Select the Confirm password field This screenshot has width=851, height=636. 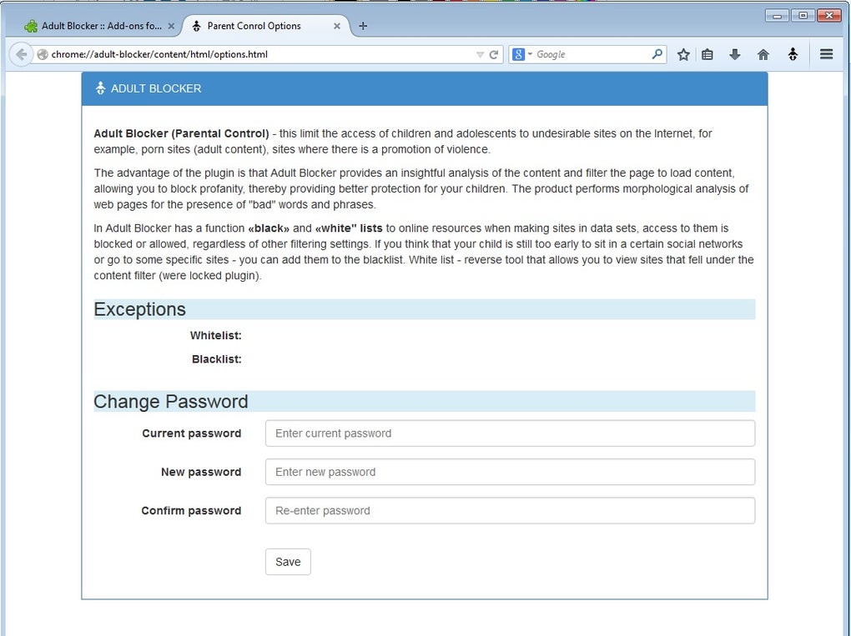tap(510, 511)
